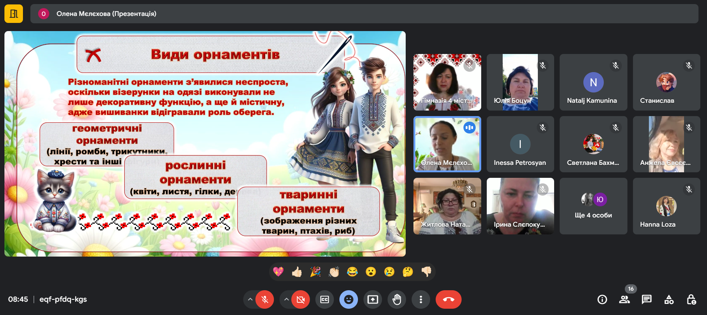707x315 pixels.
Task: Click the emoji reactions button
Action: (349, 299)
